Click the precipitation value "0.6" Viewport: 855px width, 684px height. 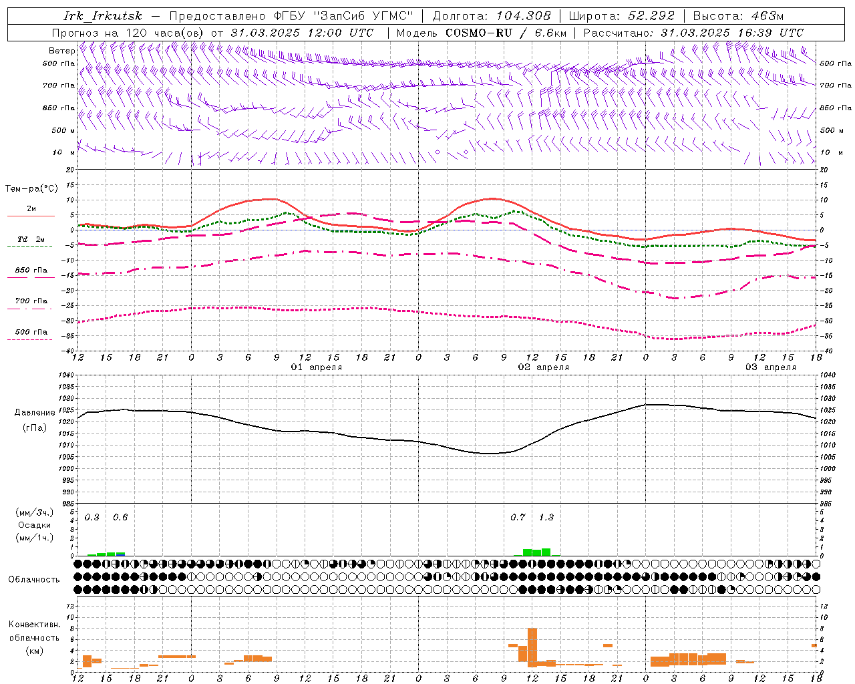point(120,518)
